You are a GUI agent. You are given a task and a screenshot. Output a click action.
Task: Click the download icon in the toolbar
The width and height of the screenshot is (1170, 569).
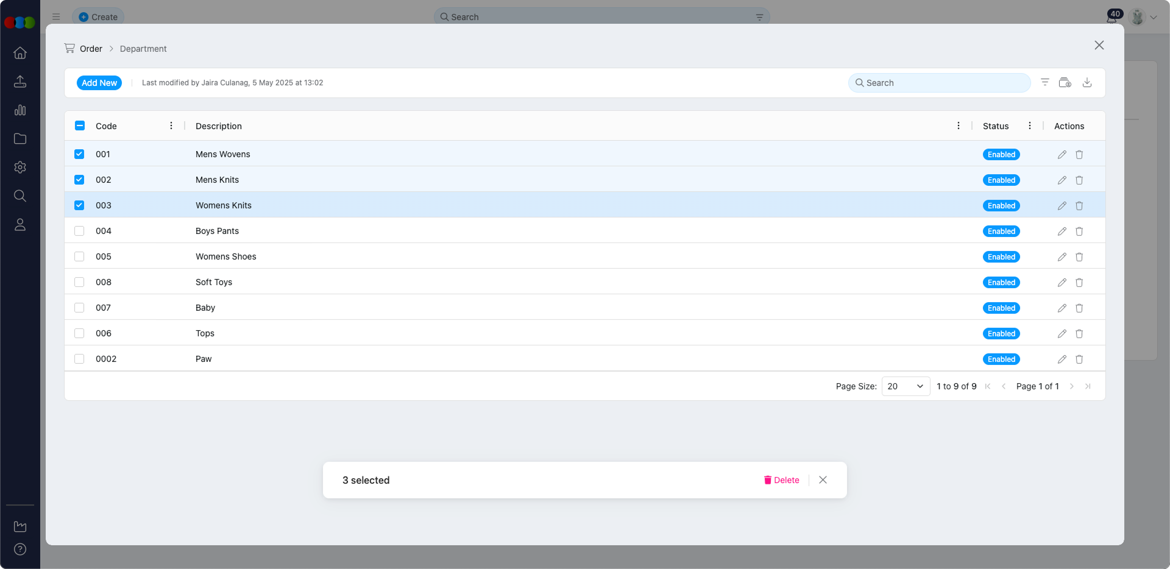pyautogui.click(x=1087, y=83)
